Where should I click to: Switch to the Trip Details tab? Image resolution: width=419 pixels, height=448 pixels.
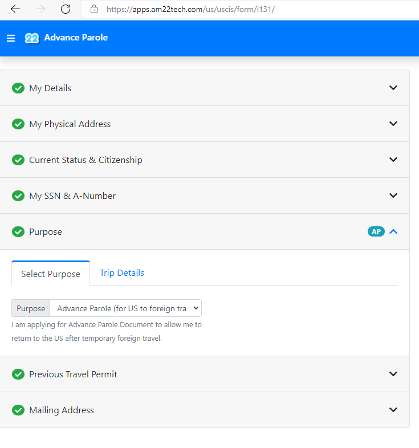(122, 273)
